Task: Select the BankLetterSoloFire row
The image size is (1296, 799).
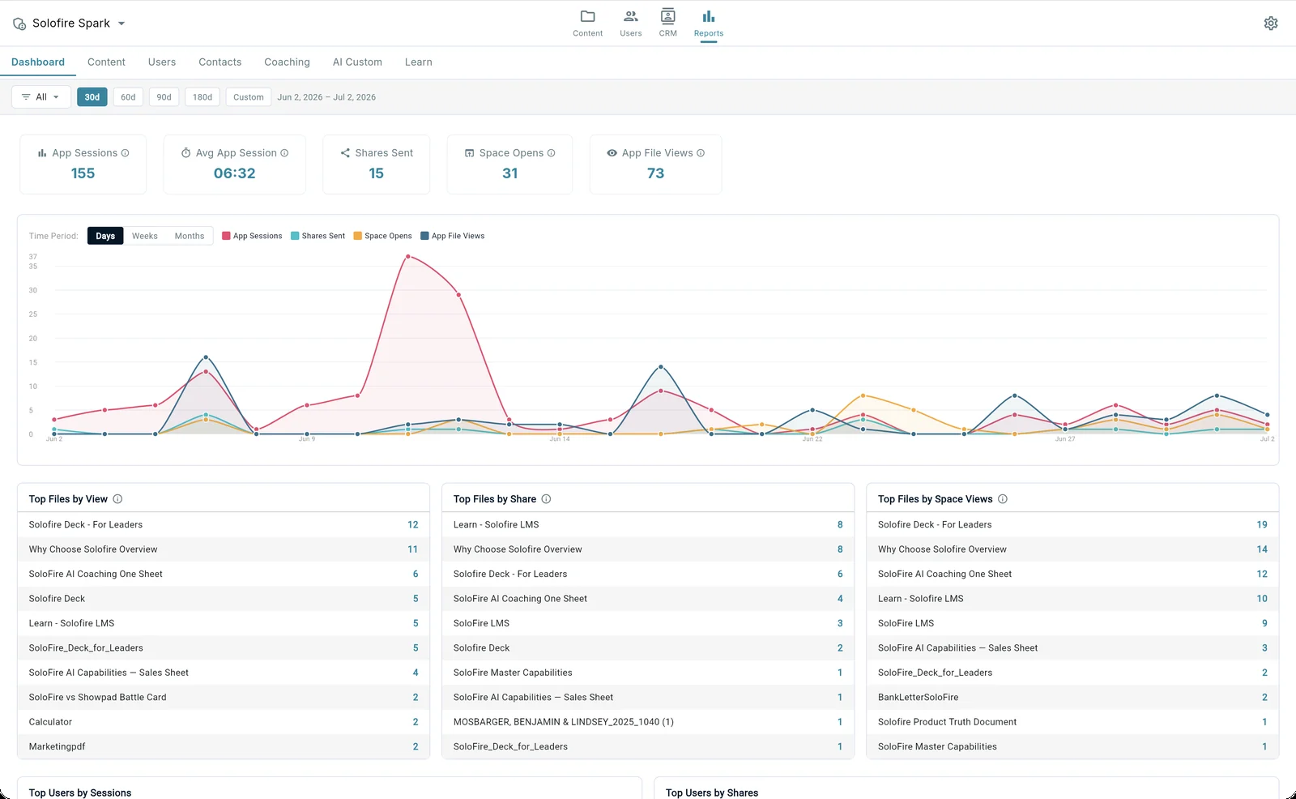Action: point(1072,697)
